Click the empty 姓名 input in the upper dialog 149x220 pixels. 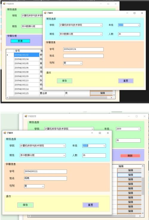tap(83, 56)
